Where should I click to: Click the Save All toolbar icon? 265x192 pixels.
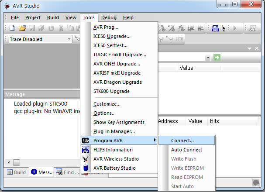pyautogui.click(x=41, y=28)
